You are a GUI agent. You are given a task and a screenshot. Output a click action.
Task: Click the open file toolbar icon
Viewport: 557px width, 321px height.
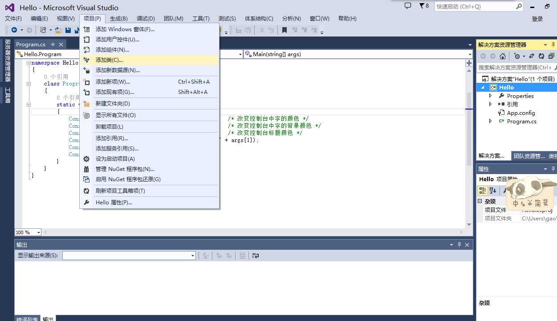58,30
